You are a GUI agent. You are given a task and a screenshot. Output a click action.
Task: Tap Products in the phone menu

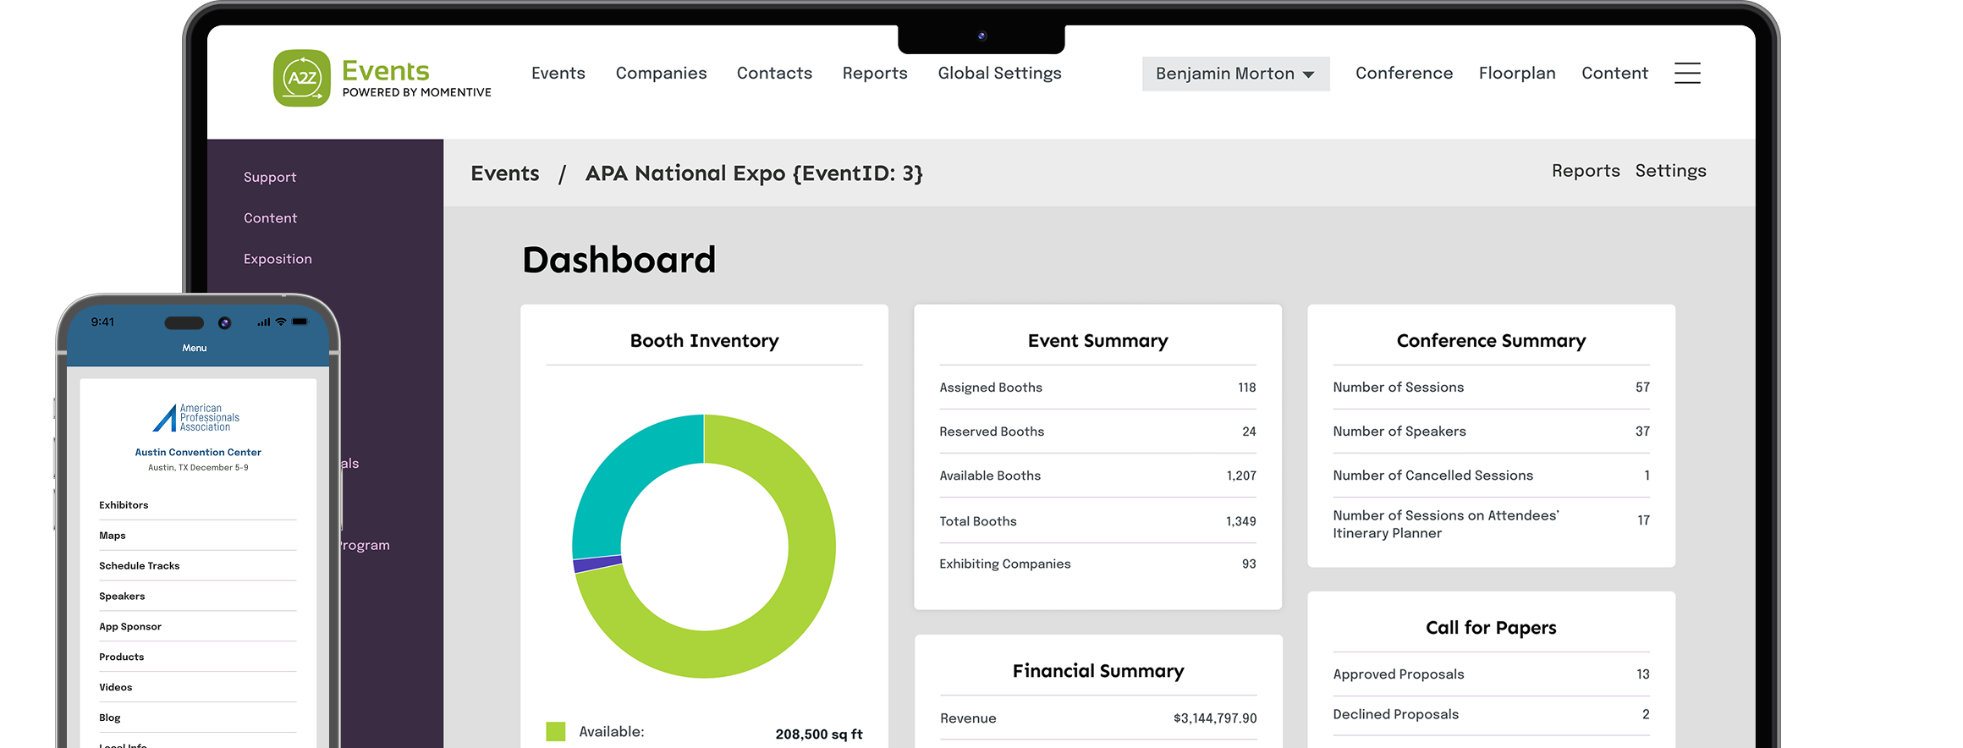[197, 657]
